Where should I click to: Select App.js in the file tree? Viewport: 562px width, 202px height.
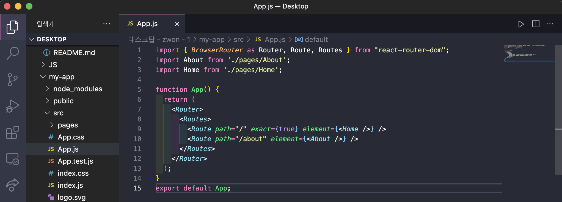tap(68, 149)
